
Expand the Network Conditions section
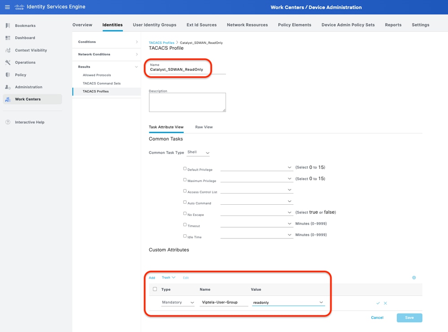click(108, 54)
